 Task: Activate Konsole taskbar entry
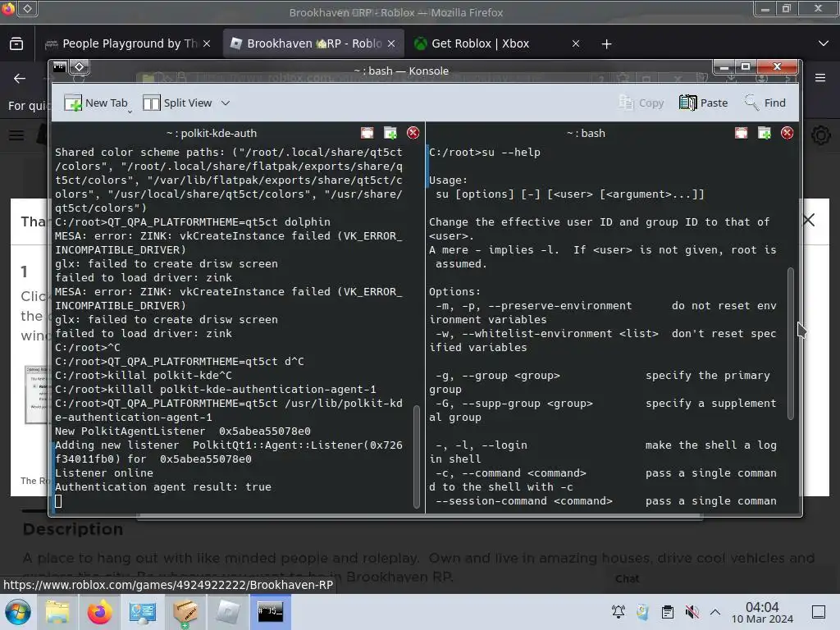click(270, 612)
